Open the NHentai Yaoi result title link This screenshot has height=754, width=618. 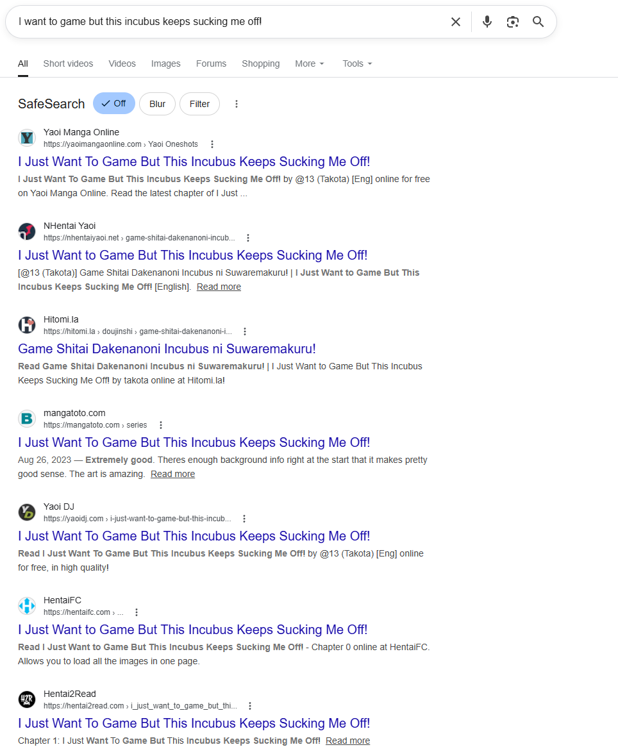(x=193, y=255)
